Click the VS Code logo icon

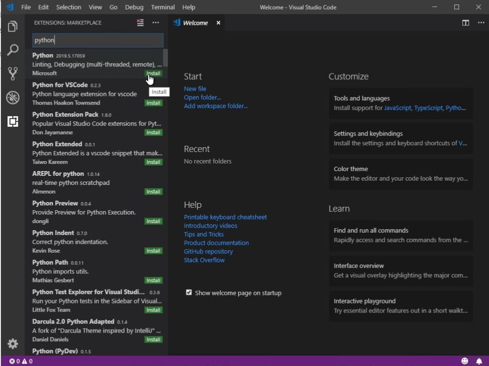pyautogui.click(x=10, y=7)
